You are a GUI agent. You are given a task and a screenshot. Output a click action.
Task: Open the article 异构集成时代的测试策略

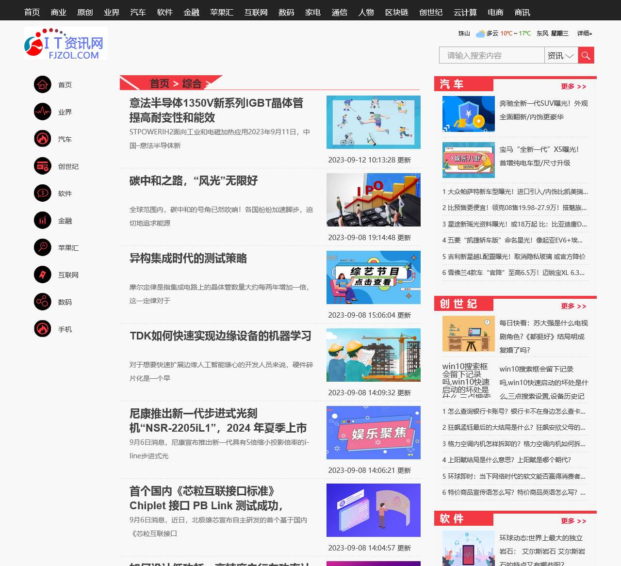188,259
